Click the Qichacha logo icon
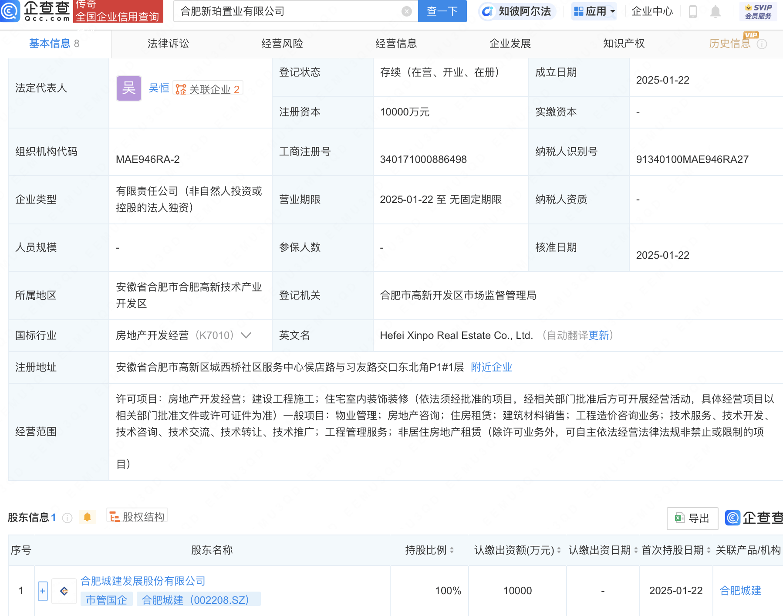Image resolution: width=783 pixels, height=616 pixels. 10,10
